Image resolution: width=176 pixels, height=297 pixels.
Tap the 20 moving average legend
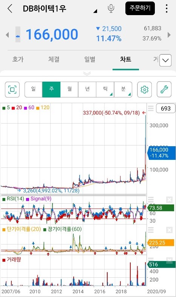point(17,108)
